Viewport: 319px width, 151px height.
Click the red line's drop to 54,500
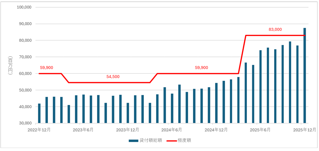tap(65, 78)
